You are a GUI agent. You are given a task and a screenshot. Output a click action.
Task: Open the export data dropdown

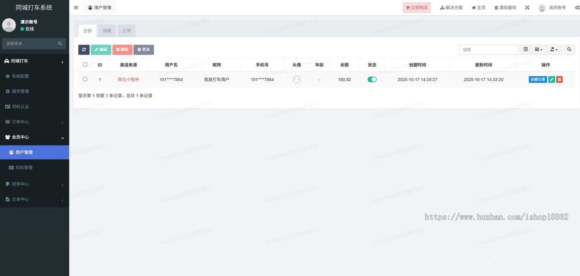554,49
